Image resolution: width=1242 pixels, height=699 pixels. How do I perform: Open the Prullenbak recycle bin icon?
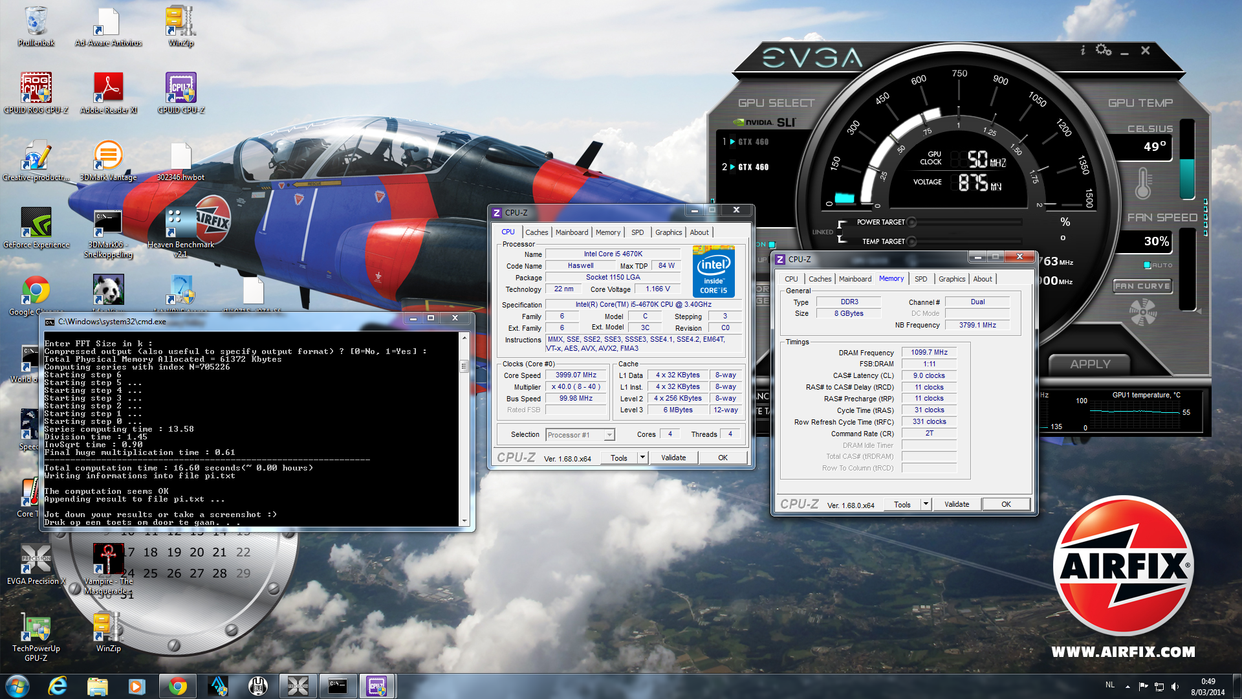pyautogui.click(x=36, y=26)
